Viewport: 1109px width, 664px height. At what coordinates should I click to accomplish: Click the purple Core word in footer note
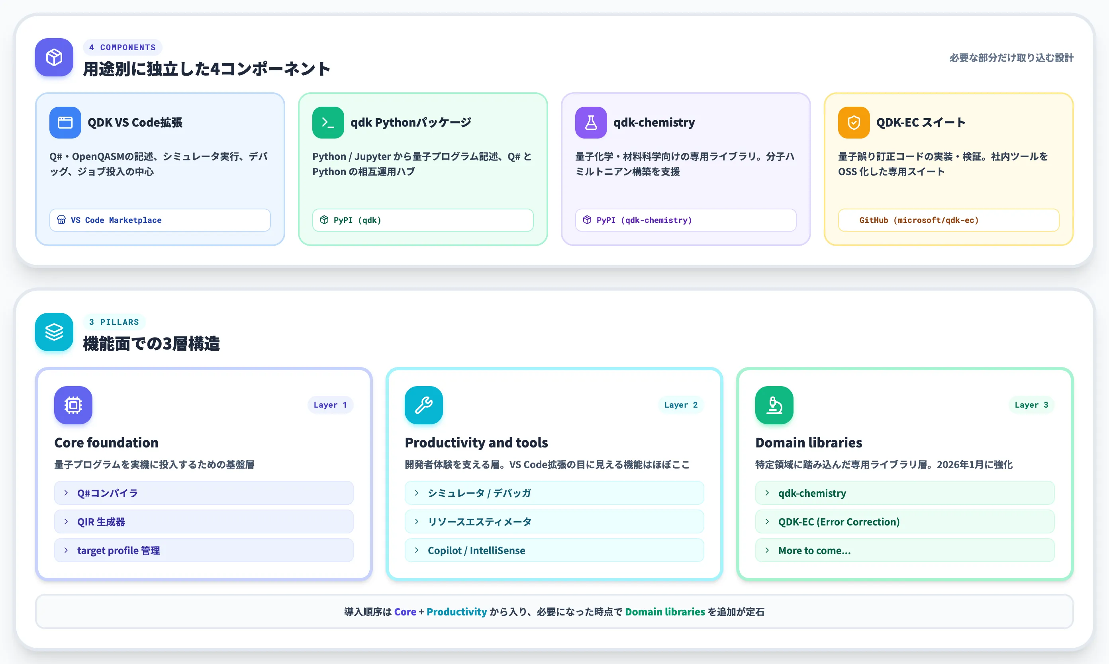(x=405, y=611)
